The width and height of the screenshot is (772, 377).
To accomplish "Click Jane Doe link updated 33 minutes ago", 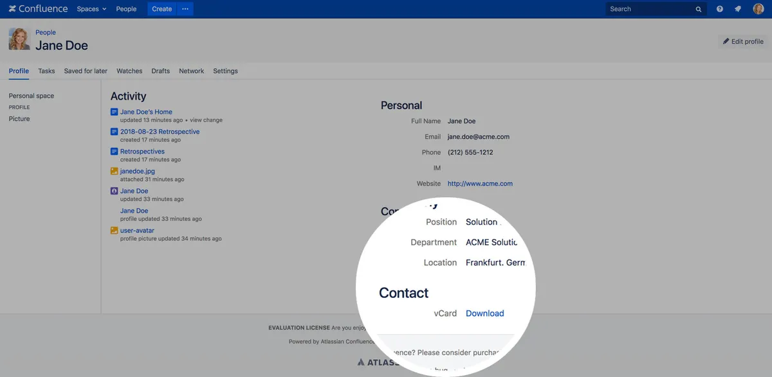I will click(x=134, y=191).
